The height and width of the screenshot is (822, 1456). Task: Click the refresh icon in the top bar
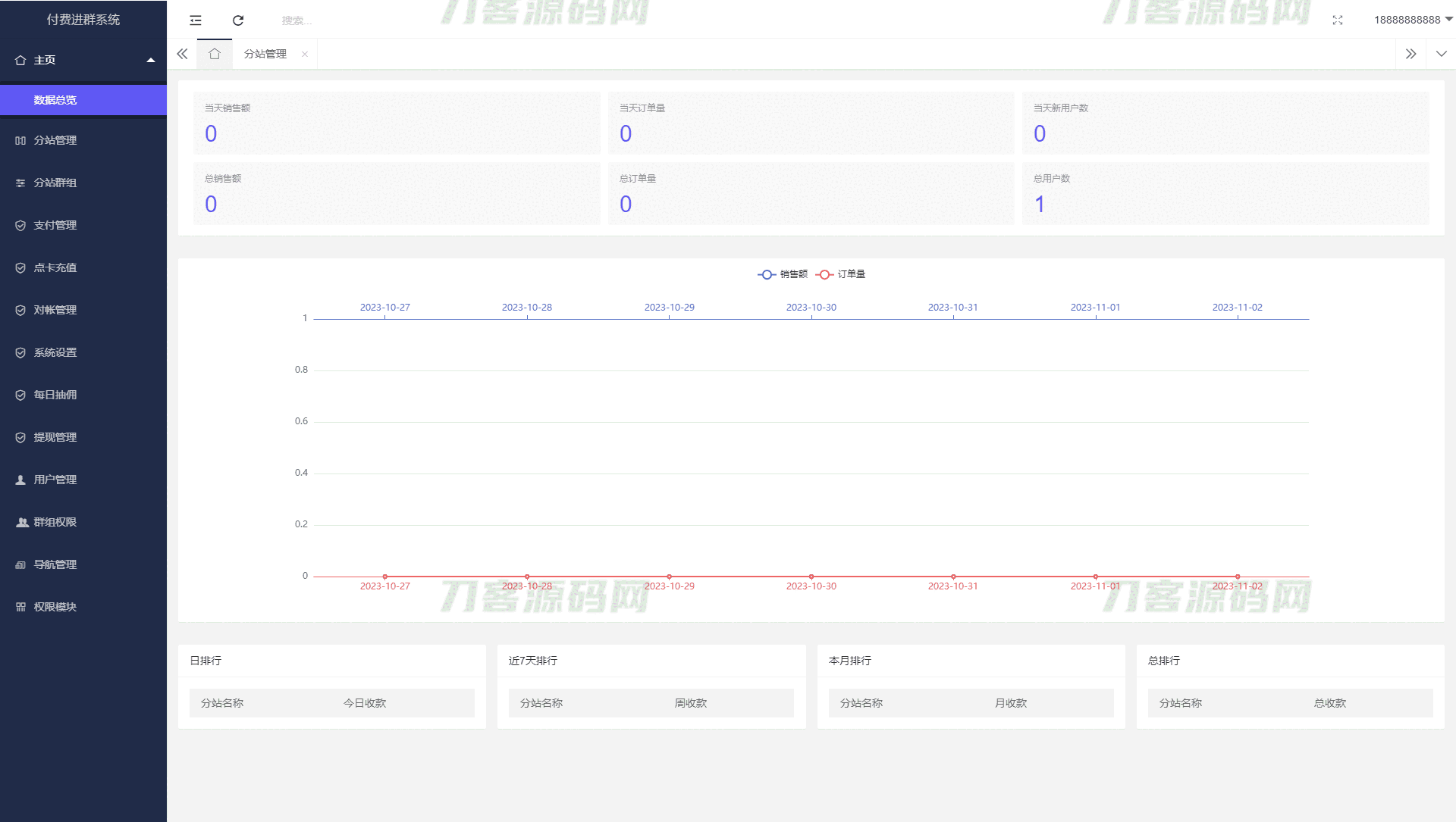pyautogui.click(x=238, y=20)
